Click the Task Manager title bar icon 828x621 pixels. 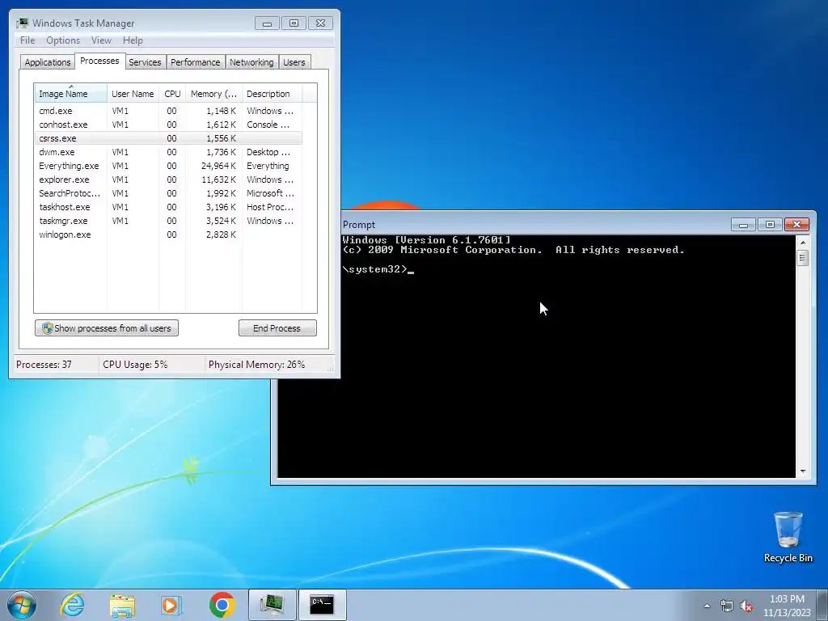(x=22, y=23)
